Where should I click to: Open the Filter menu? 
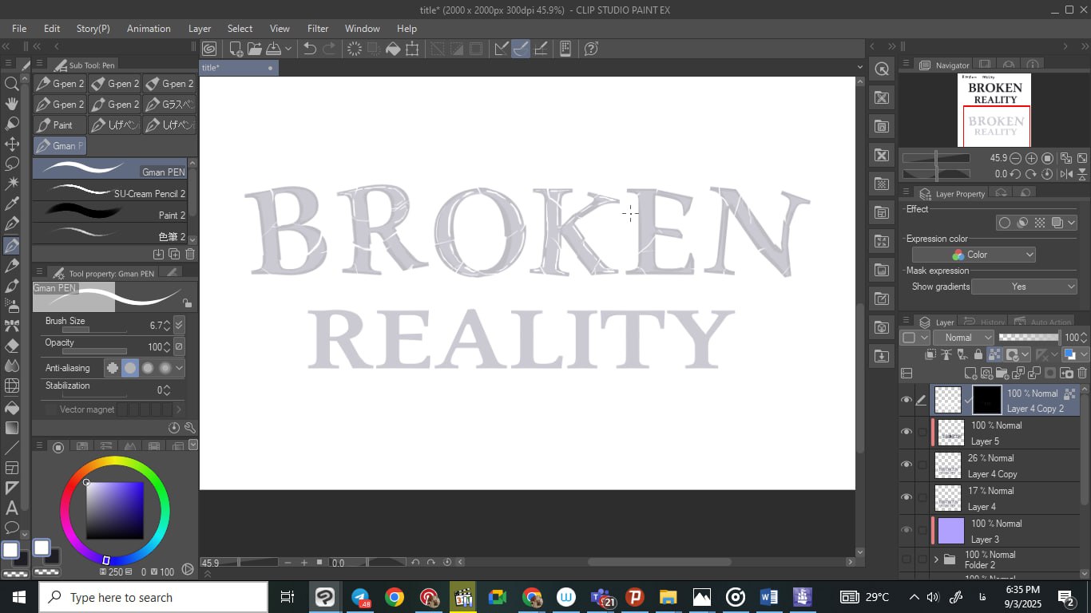click(x=317, y=28)
